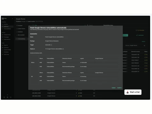152x114 pixels.
Task: Click the Search field in the background toolbar
Action: tap(90, 25)
